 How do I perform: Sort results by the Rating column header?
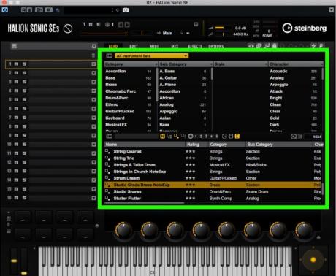pos(193,145)
